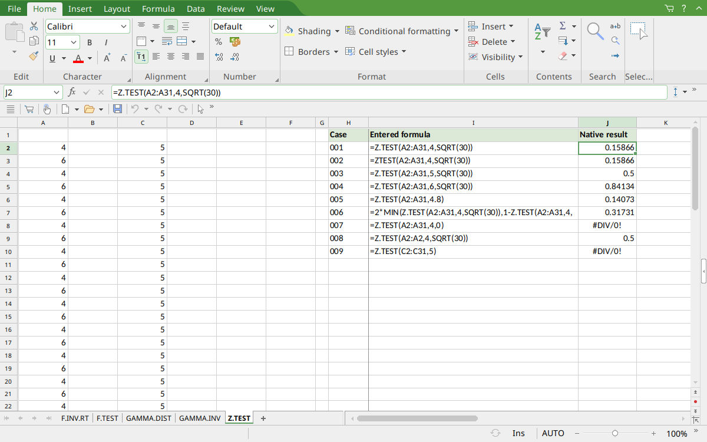
Task: Click Delete Decimal Place icon
Action: tap(235, 57)
